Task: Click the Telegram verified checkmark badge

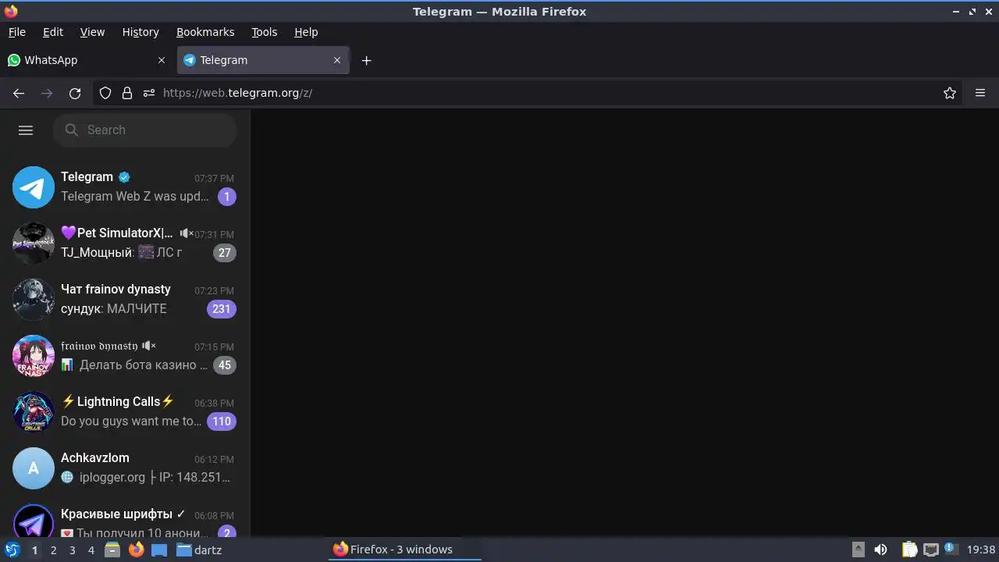Action: (124, 177)
